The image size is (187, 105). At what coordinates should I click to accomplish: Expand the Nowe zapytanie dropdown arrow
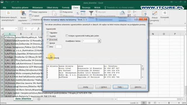coord(28,20)
